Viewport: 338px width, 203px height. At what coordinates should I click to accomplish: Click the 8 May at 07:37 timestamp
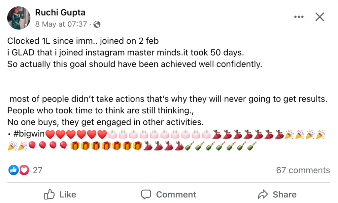[x=61, y=24]
